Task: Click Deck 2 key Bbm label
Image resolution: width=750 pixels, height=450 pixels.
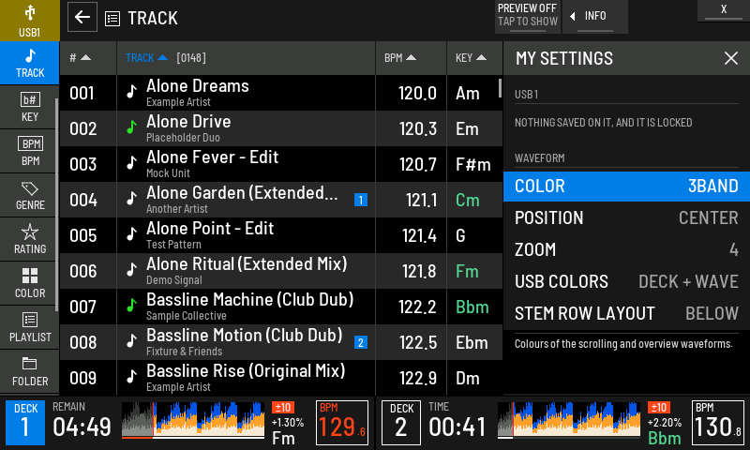Action: click(x=665, y=438)
